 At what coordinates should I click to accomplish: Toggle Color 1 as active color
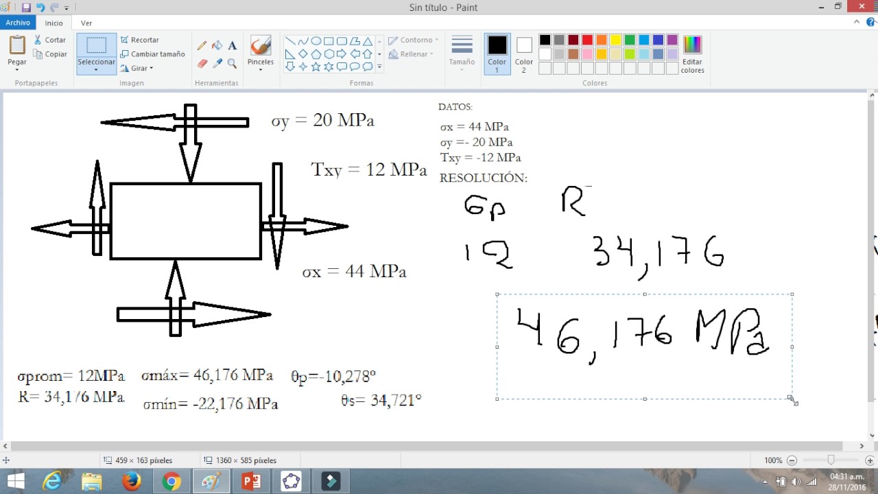point(497,54)
